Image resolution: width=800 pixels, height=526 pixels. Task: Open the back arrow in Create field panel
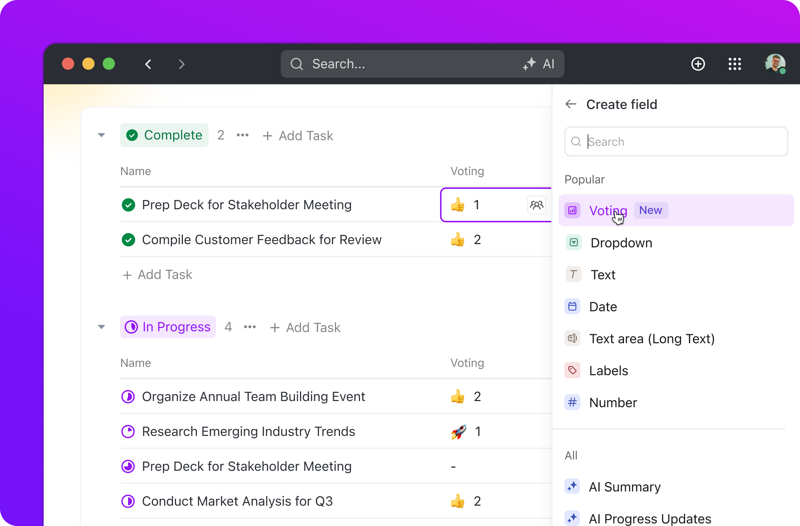[x=571, y=105]
